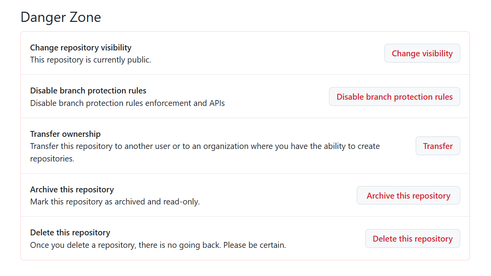Viewport: 491px width, 276px height.
Task: Click the Archive this repository button
Action: (408, 195)
